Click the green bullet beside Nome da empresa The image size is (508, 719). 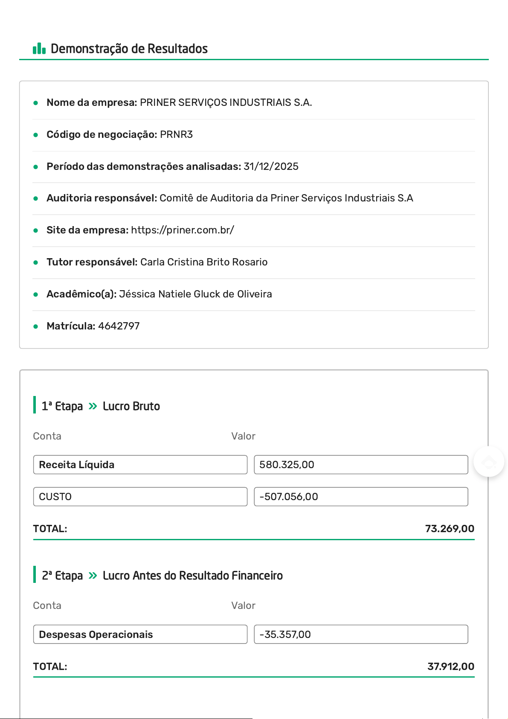36,103
